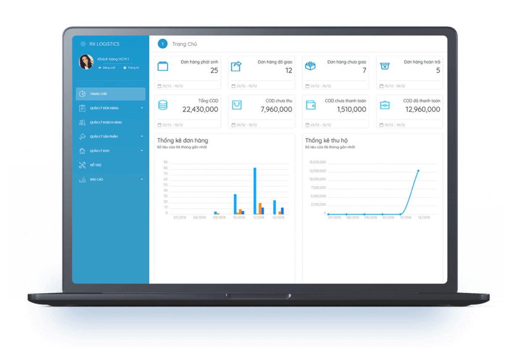
Task: Click the Đăng xuất logout link
Action: 107,68
